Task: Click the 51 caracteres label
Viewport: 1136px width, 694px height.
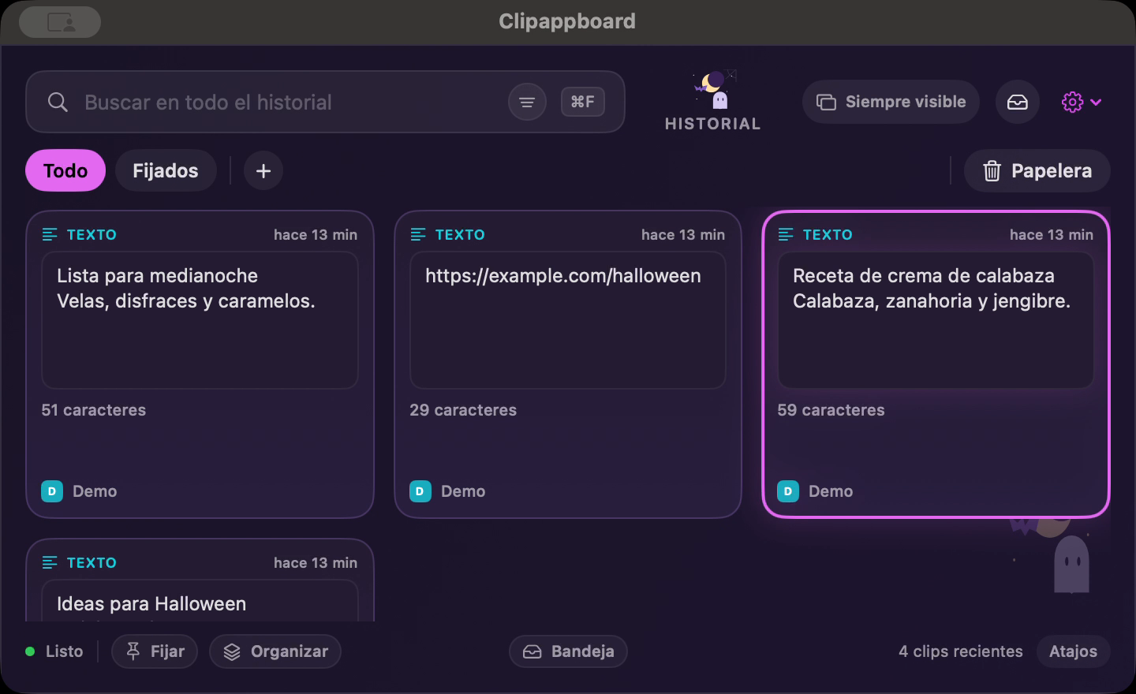Action: click(x=94, y=410)
